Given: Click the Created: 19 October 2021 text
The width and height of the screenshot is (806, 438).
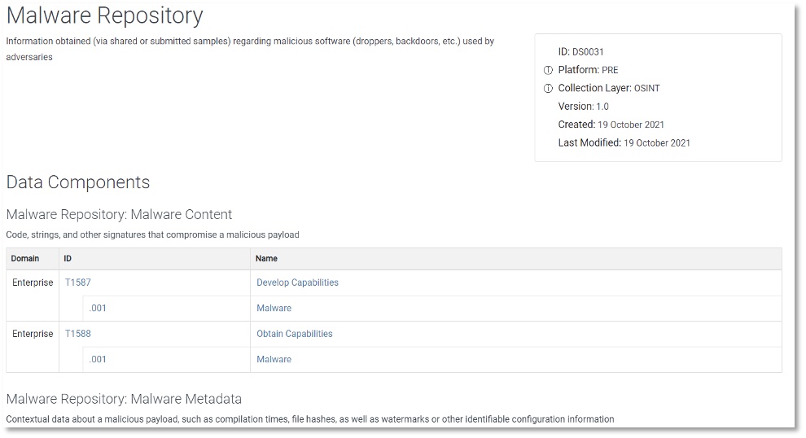Looking at the screenshot, I should coord(611,125).
